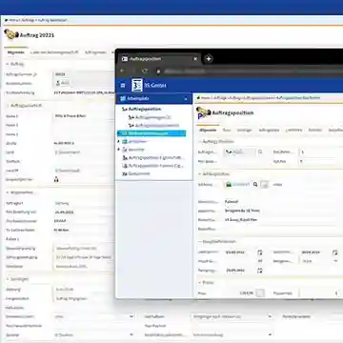Screen dimensions: 343x343
Task: Click the square button right of the search magnifier
Action: pos(264,184)
